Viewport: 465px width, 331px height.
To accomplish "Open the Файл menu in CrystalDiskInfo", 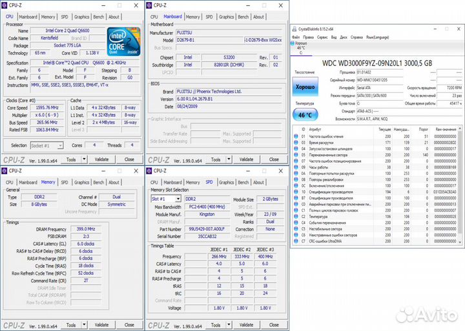I will click(296, 37).
